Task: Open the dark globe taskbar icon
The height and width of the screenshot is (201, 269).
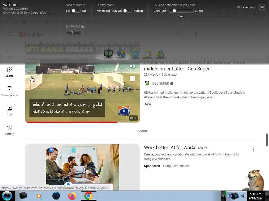Action: [56, 196]
